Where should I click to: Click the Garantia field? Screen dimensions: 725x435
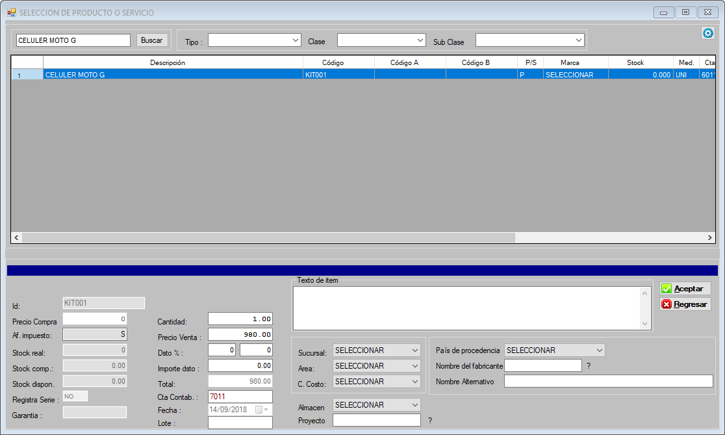[95, 412]
